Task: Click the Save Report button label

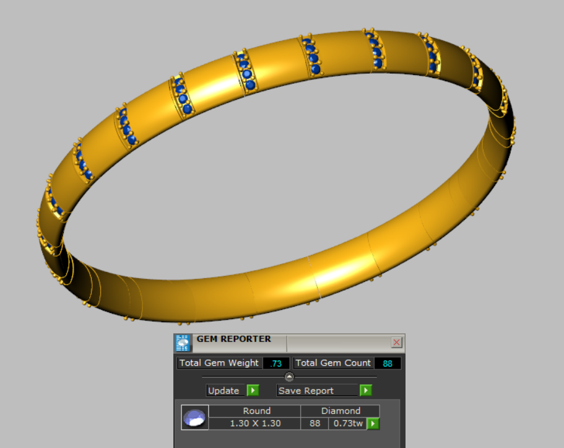Action: pyautogui.click(x=306, y=390)
